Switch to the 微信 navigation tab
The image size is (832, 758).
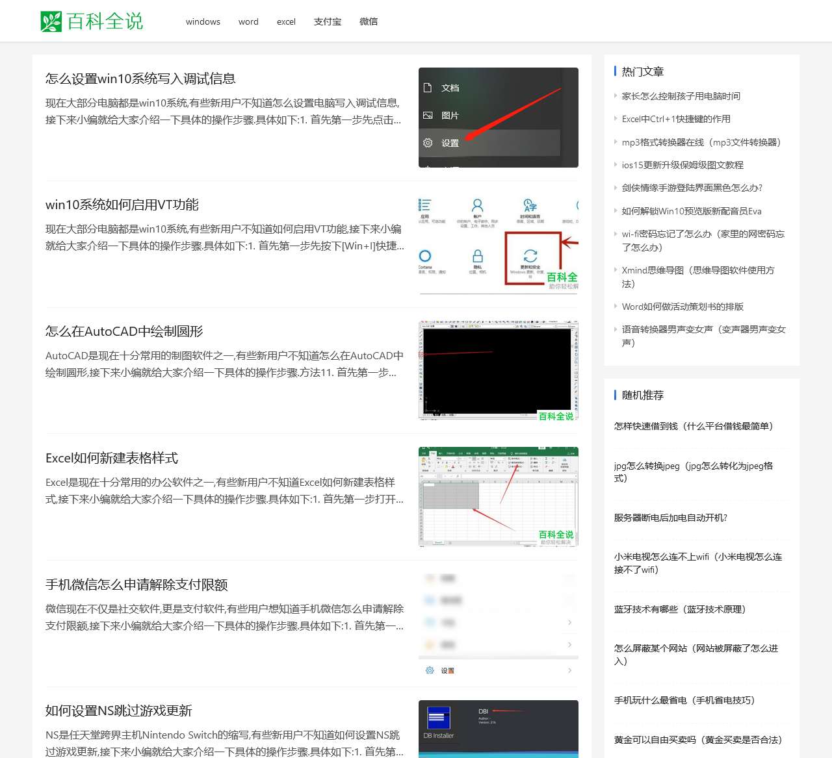369,21
